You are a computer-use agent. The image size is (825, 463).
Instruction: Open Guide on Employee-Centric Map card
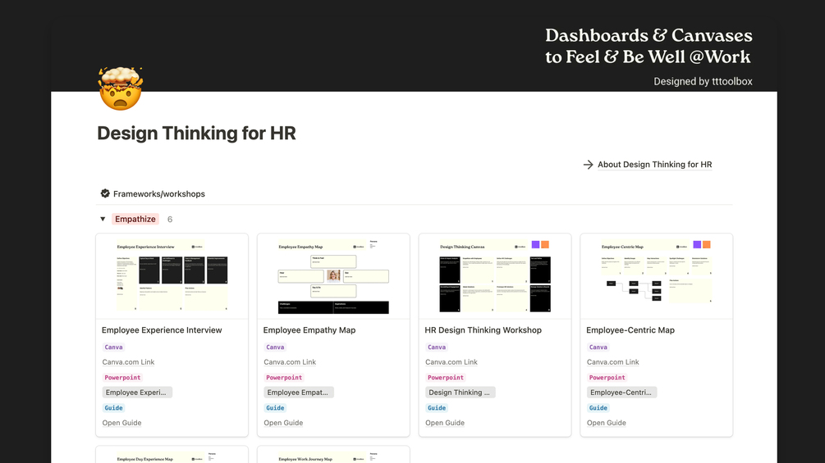click(x=607, y=423)
